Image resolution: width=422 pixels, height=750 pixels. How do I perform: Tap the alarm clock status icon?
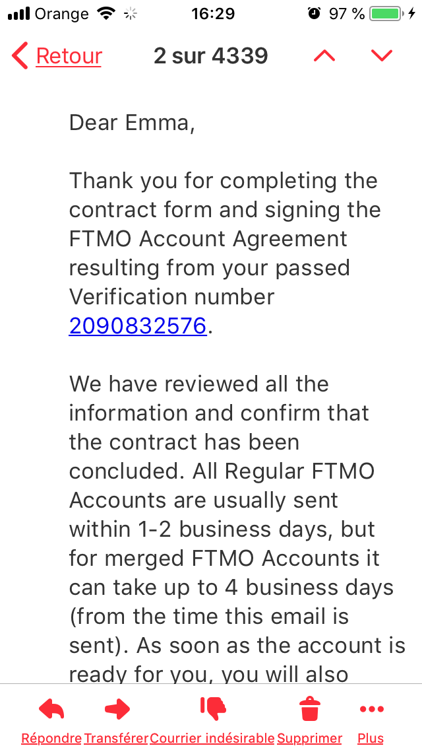click(x=314, y=13)
